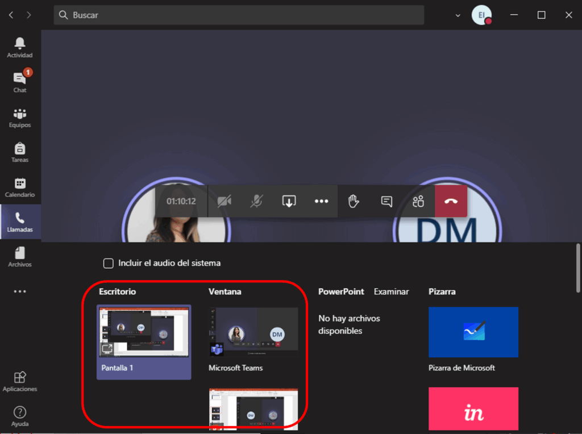
Task: Click Examinar to browse PowerPoint files
Action: [x=391, y=291]
